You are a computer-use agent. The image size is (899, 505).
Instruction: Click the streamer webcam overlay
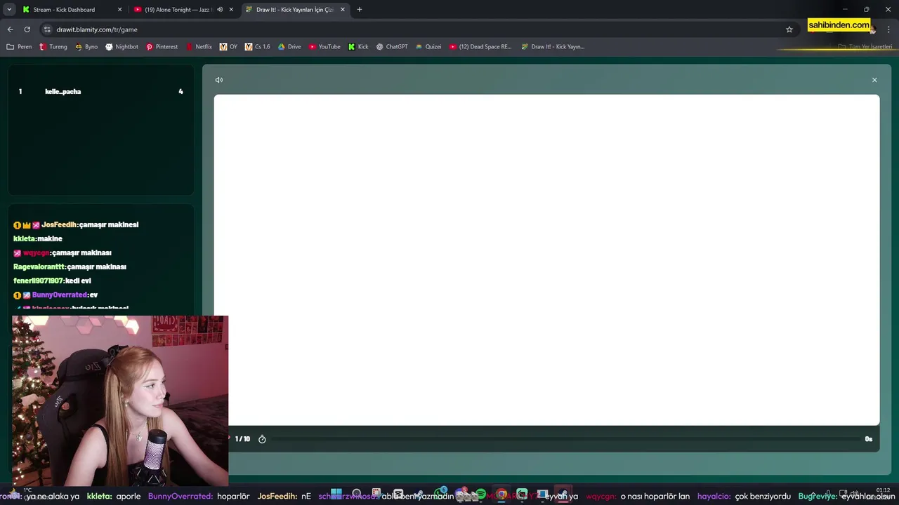tap(120, 401)
